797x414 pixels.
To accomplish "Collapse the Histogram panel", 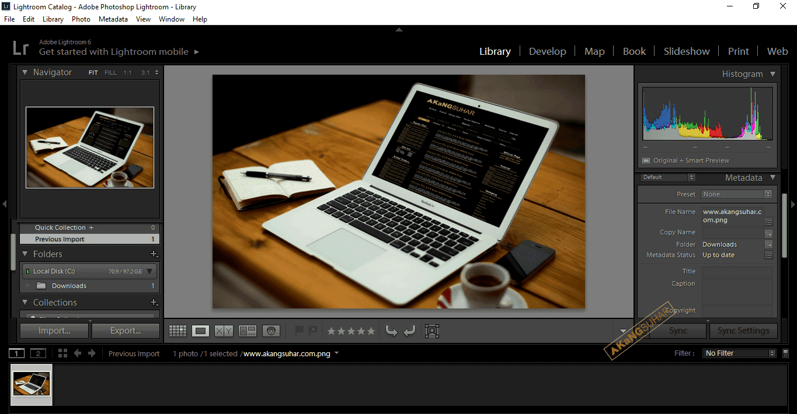I will click(772, 75).
